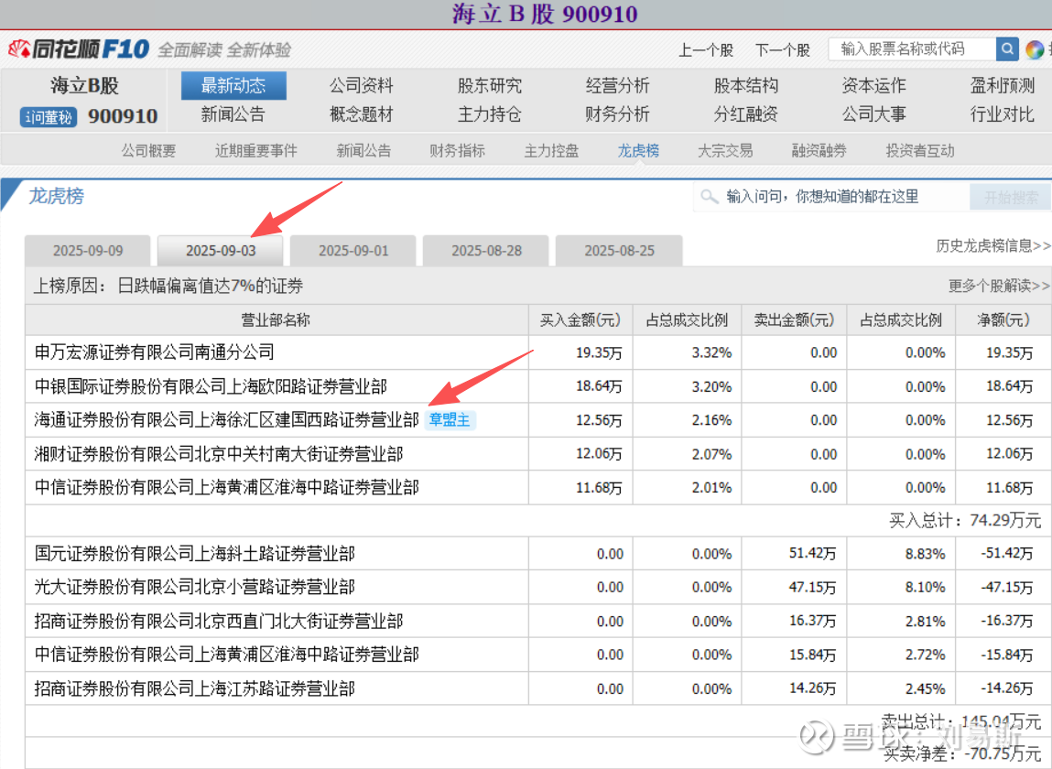Click the 问董秘 badge

click(49, 117)
